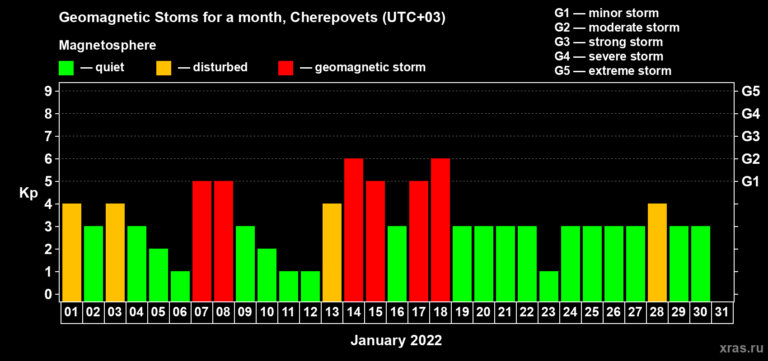768x361 pixels.
Task: Select the orange bar for day 28
Action: [x=657, y=252]
